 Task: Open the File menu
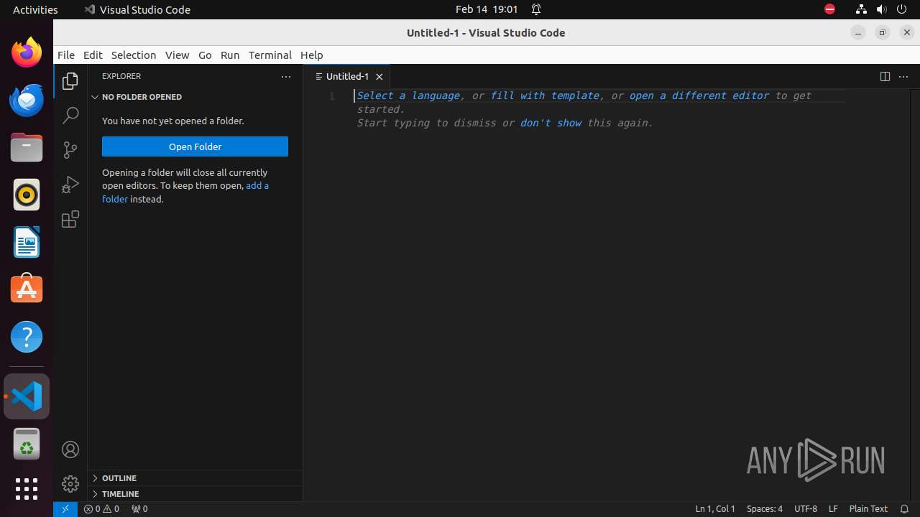tap(65, 55)
